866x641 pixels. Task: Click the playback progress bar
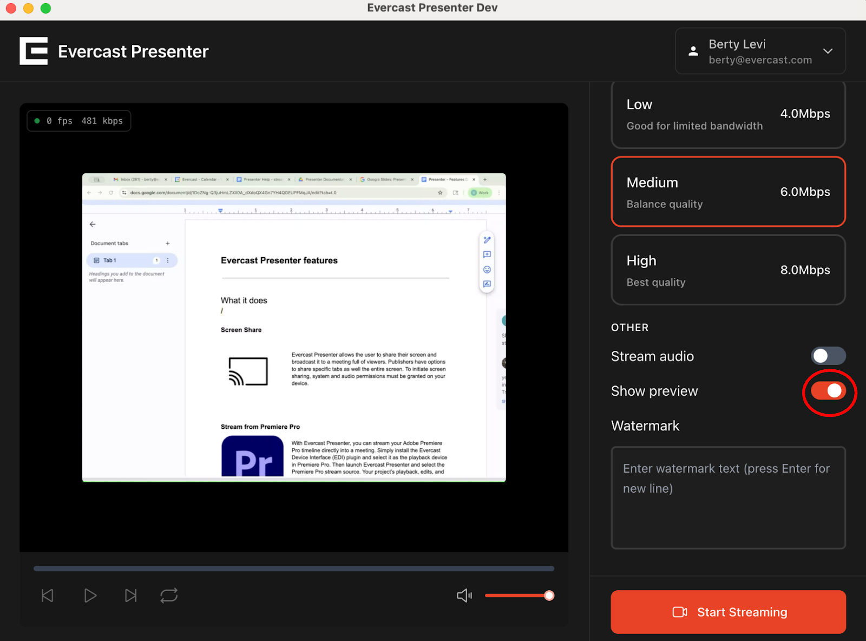(294, 568)
